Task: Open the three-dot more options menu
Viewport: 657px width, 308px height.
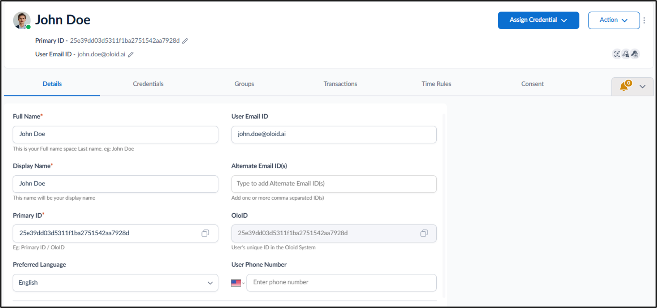Action: pyautogui.click(x=644, y=20)
